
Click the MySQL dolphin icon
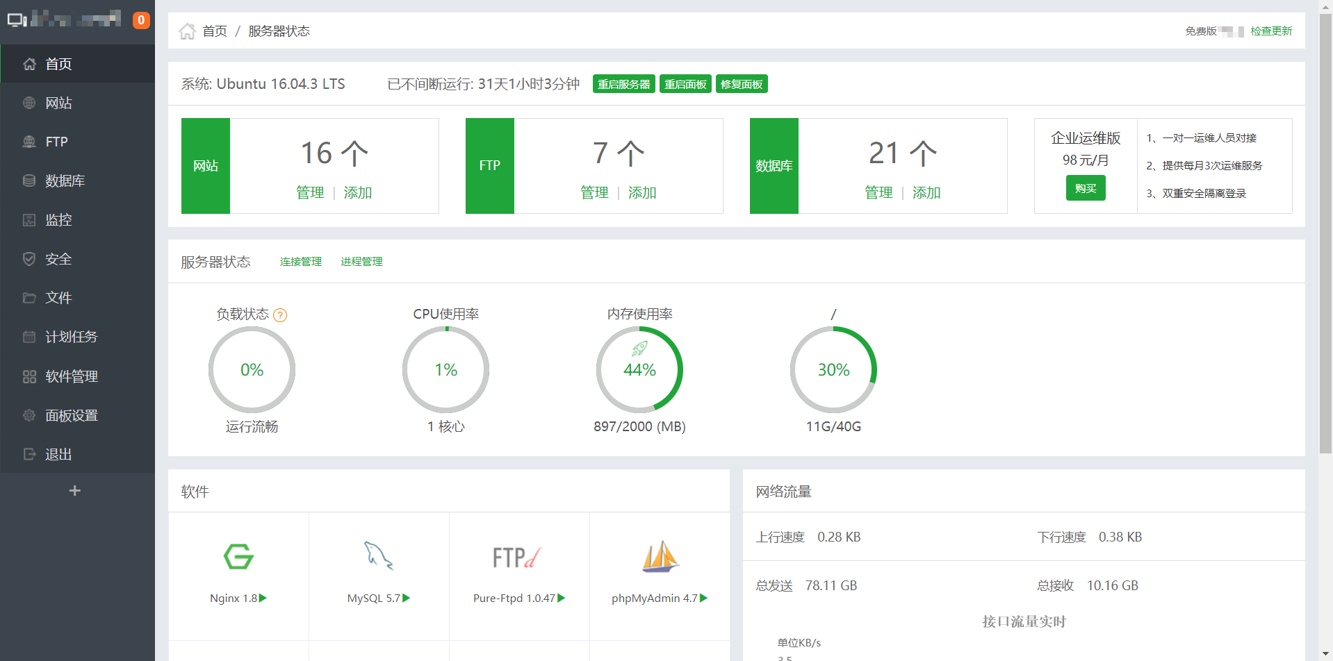point(379,556)
